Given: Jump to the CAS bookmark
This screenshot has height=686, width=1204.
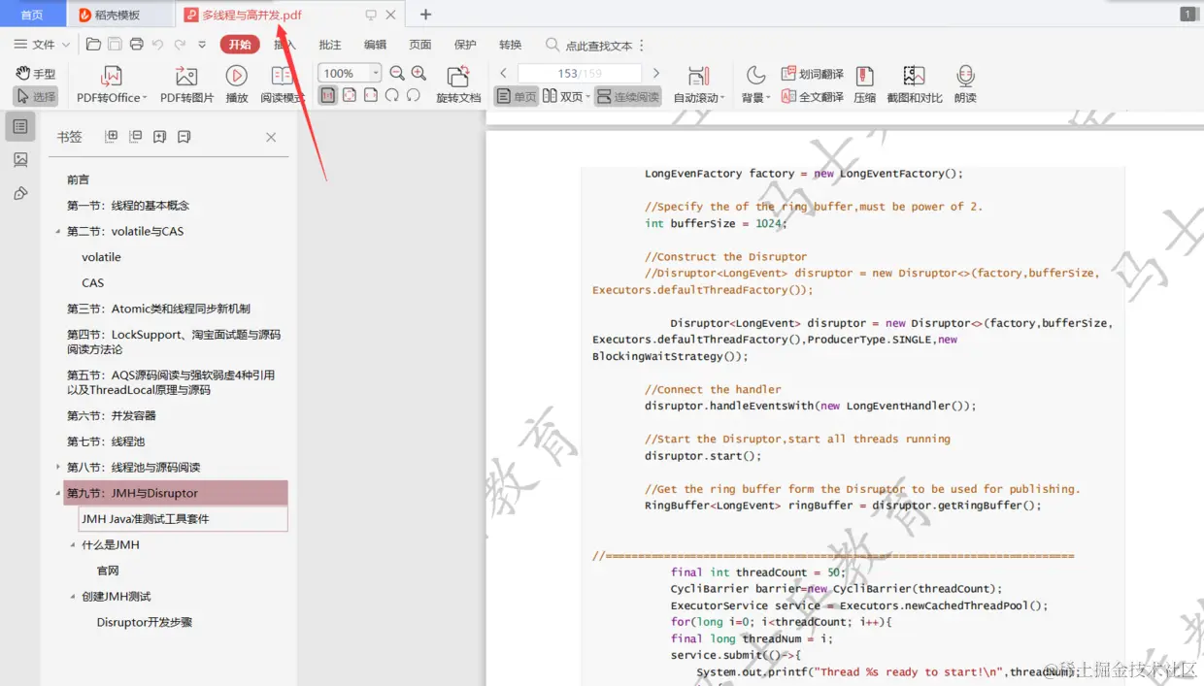Looking at the screenshot, I should pyautogui.click(x=93, y=282).
